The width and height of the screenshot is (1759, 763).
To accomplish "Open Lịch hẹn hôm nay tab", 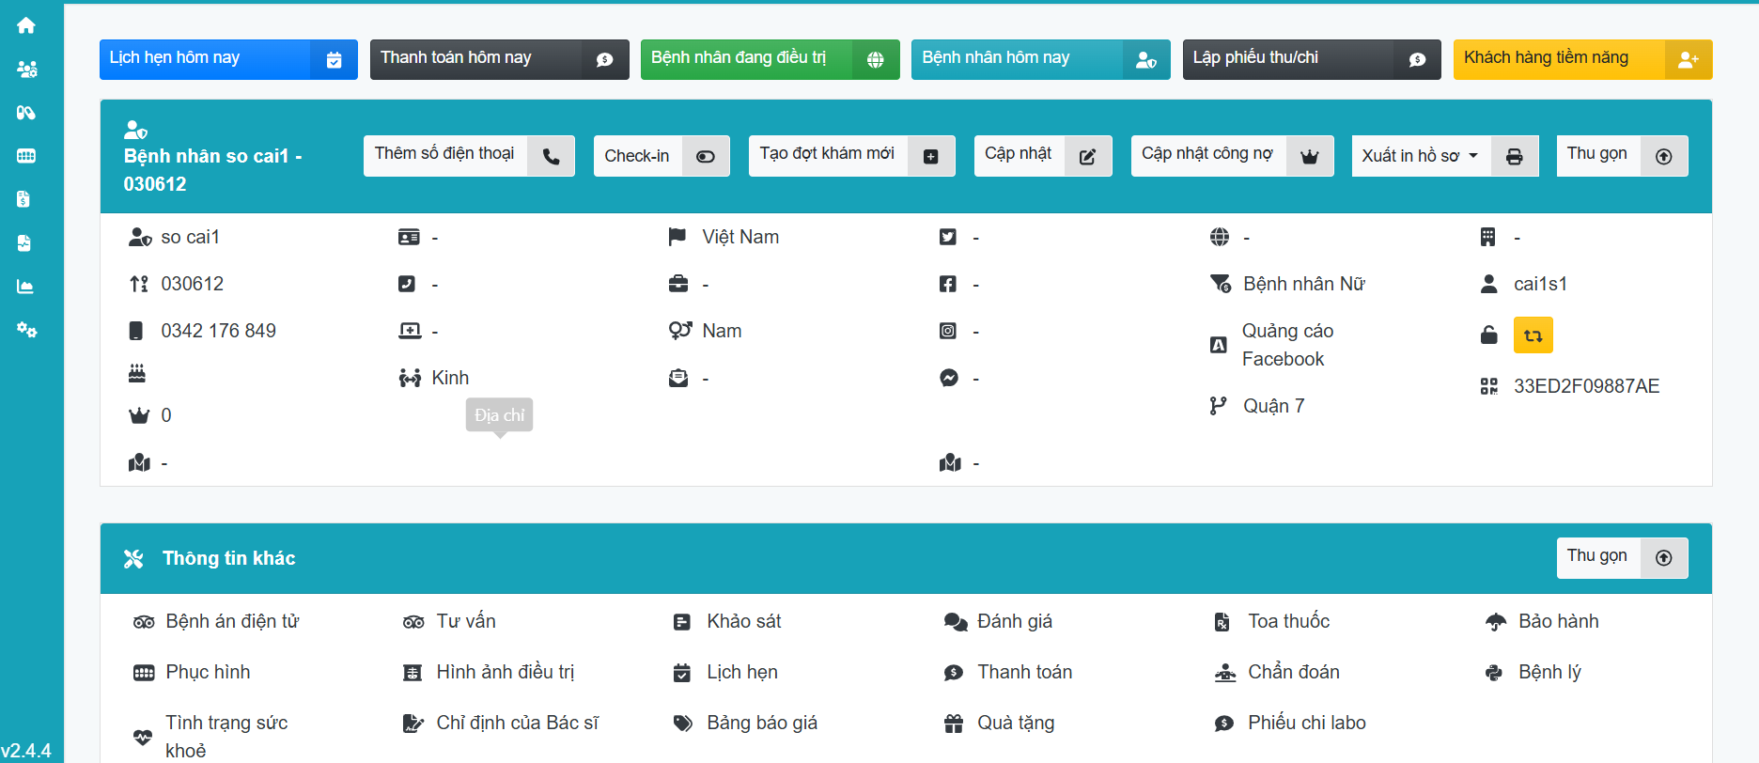I will pyautogui.click(x=228, y=59).
